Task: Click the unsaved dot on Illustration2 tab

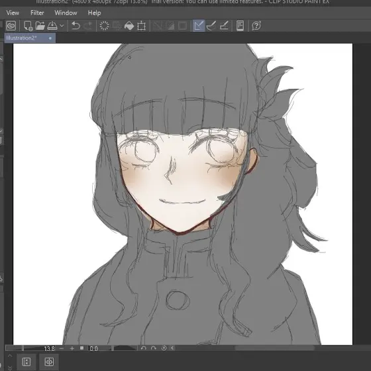Action: (50, 38)
